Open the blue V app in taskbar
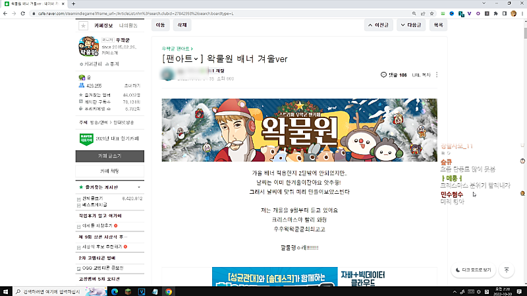This screenshot has height=296, width=527. pos(142,291)
